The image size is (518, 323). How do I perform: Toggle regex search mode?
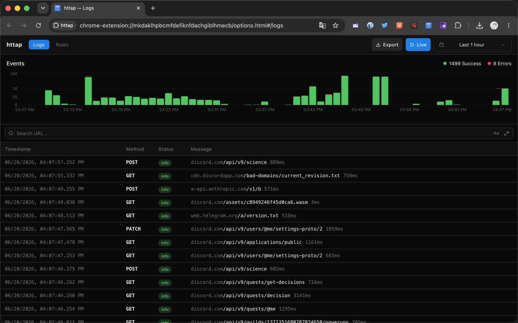tap(507, 133)
